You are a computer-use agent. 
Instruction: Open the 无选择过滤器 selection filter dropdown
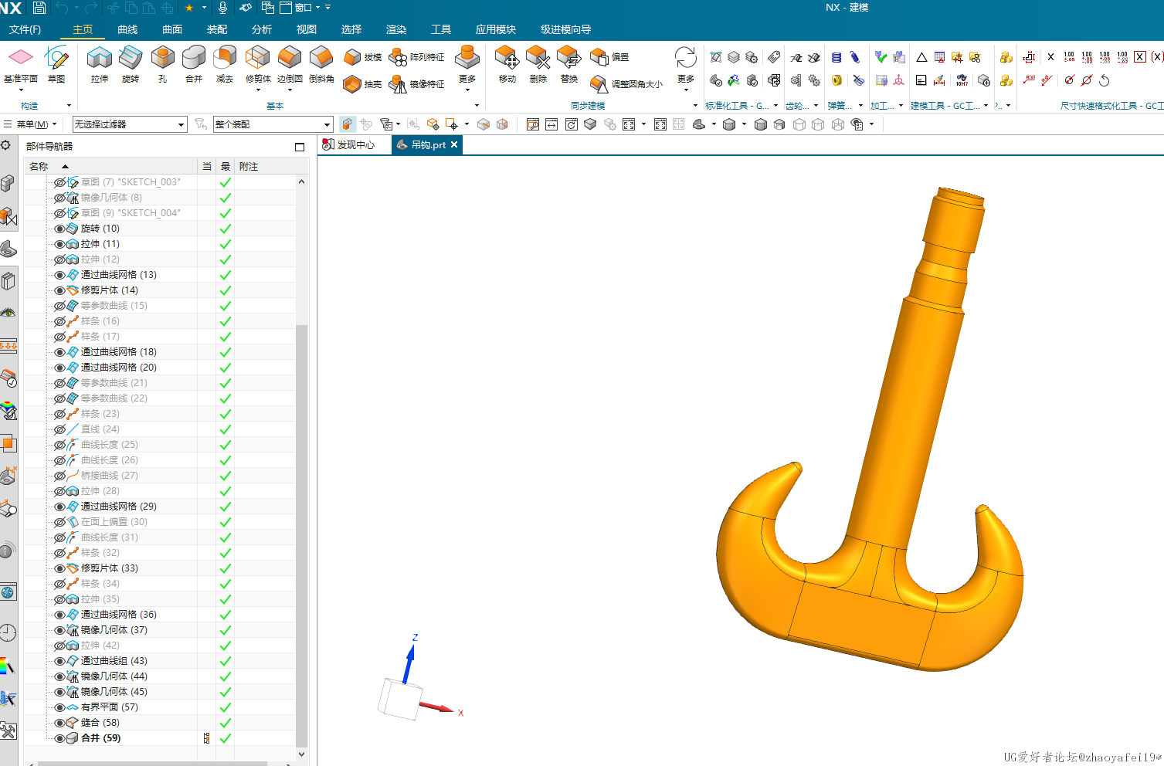click(130, 124)
